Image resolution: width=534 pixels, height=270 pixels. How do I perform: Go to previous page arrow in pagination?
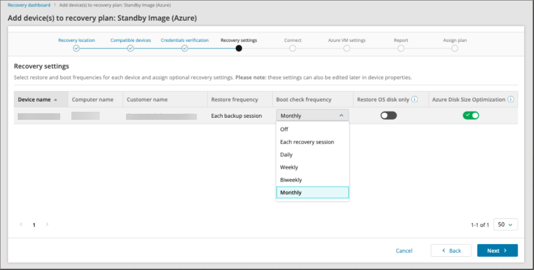[21, 224]
